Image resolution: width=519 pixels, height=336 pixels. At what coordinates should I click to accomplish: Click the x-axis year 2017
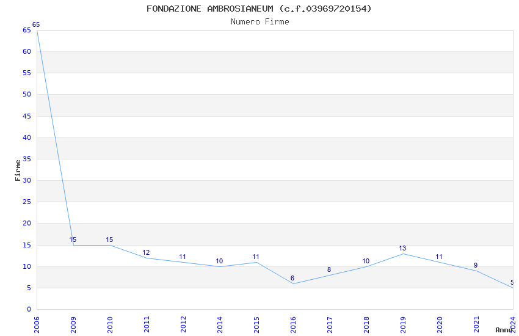[330, 324]
